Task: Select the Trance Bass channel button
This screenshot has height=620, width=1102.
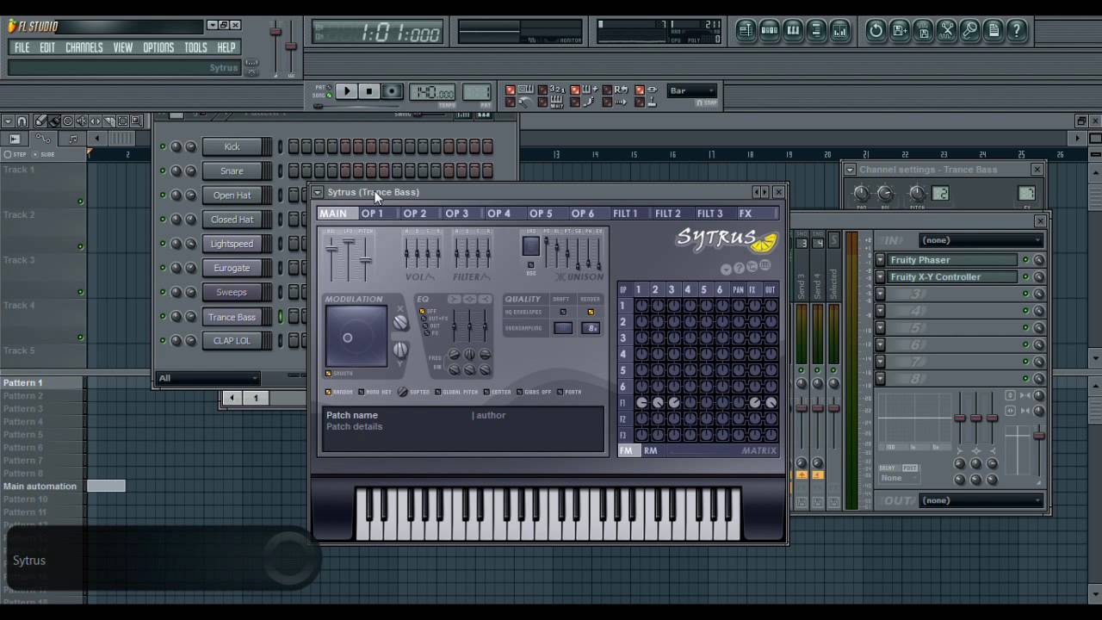Action: pos(232,317)
